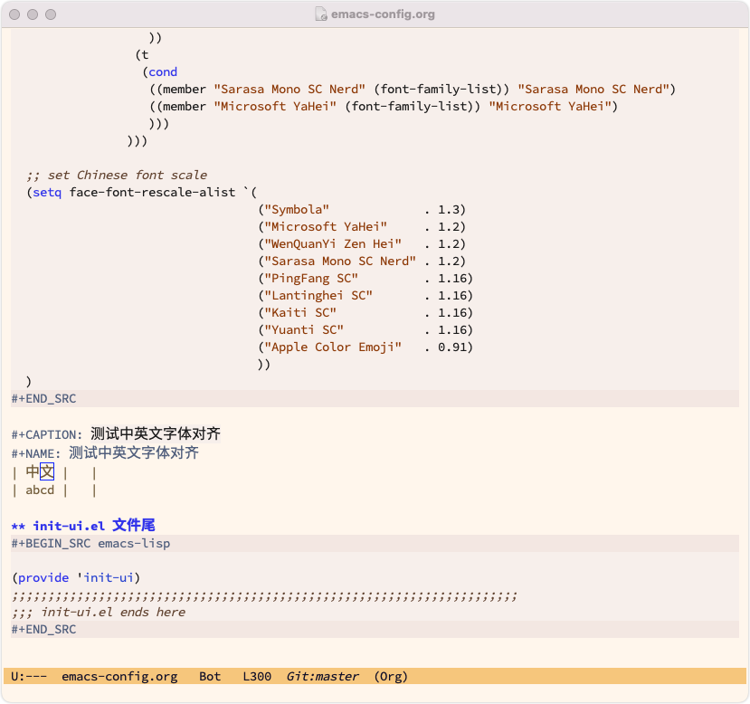
Task: Click the U:--- status in mode line
Action: tap(29, 676)
